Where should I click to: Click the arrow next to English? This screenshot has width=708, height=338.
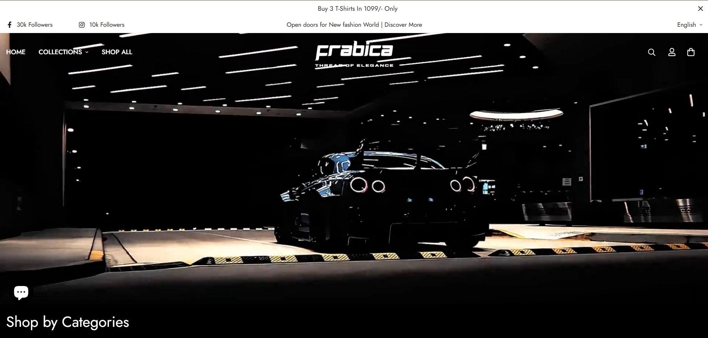(x=701, y=25)
